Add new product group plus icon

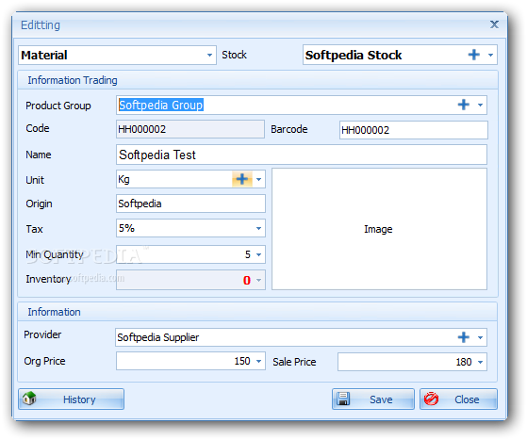click(x=464, y=105)
